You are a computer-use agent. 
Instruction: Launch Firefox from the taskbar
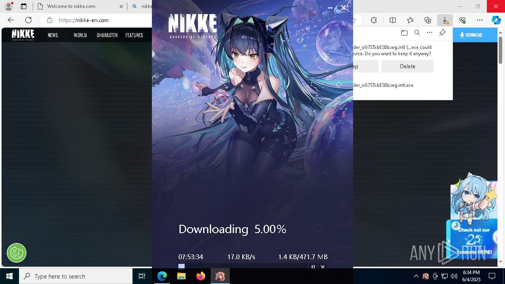pyautogui.click(x=201, y=276)
